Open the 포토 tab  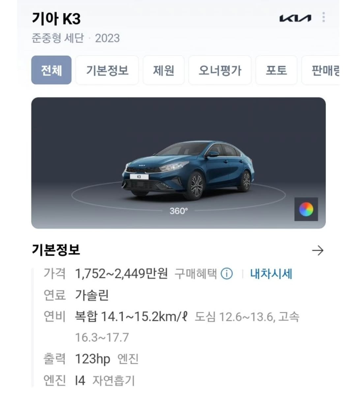click(276, 70)
